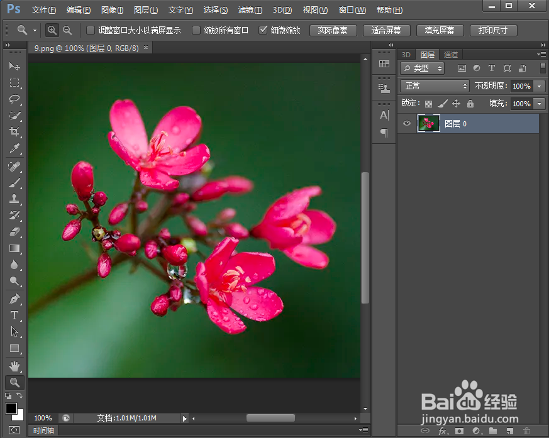Select the Rectangular Marquee tool
The height and width of the screenshot is (438, 549).
[x=14, y=82]
